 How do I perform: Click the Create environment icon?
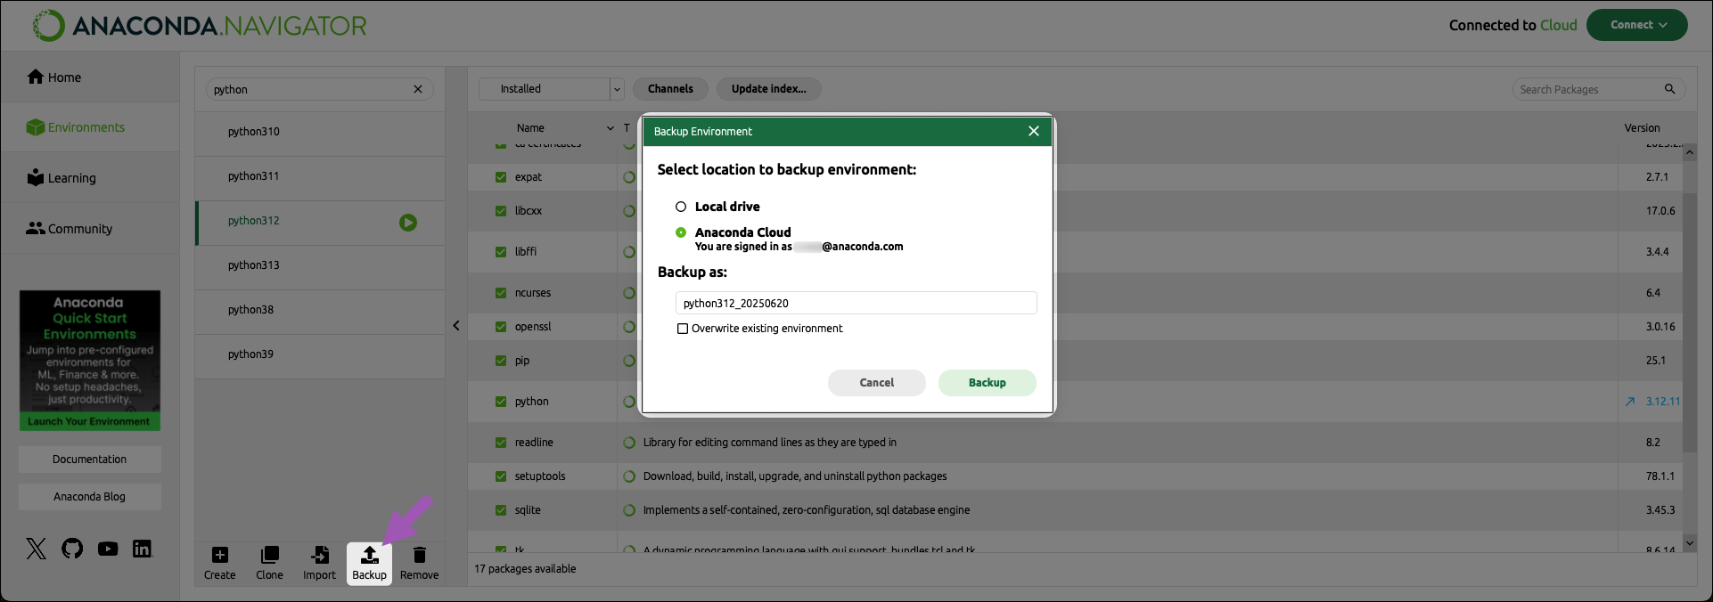pos(220,556)
